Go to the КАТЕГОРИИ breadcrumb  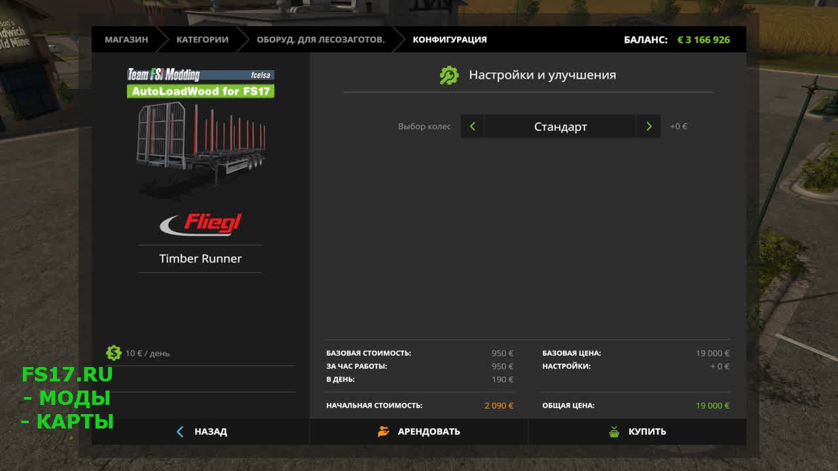(202, 39)
